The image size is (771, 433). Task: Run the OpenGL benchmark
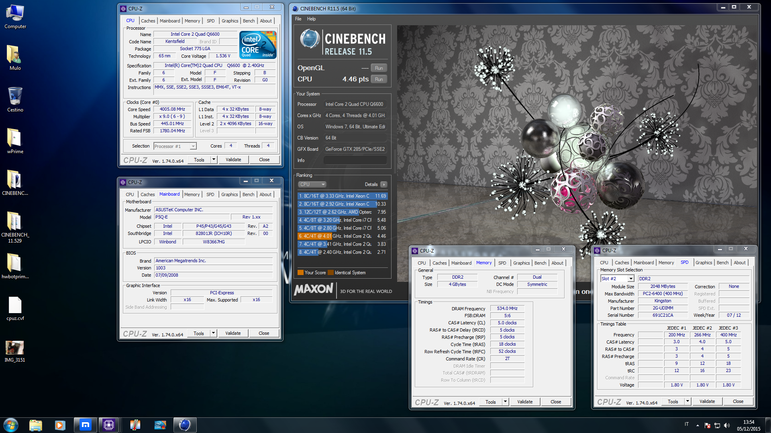pos(379,68)
